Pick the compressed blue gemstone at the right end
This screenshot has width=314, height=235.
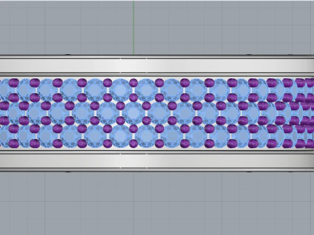tap(304, 113)
